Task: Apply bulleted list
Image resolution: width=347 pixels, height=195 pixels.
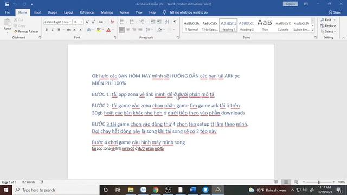Action: 121,22
